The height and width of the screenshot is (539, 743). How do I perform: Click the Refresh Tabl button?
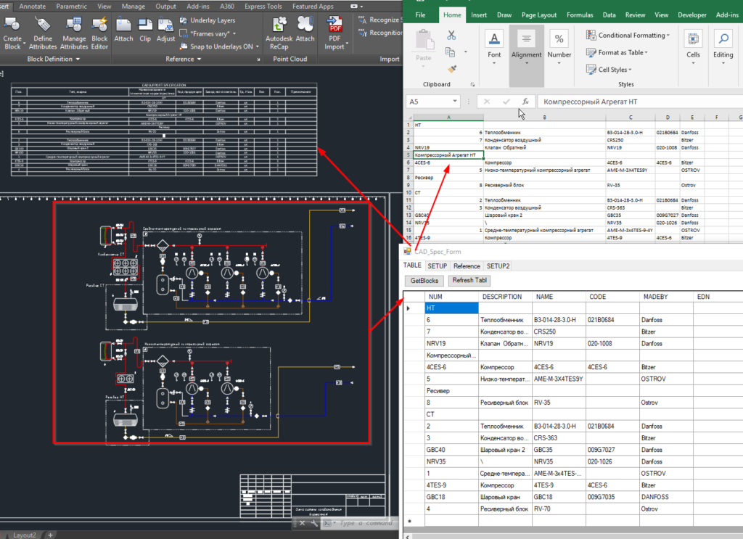469,281
